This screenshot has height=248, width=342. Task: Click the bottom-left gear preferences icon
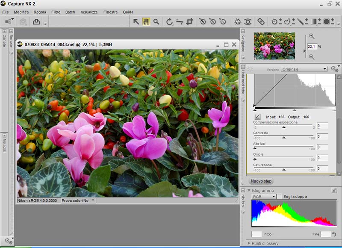point(9,241)
